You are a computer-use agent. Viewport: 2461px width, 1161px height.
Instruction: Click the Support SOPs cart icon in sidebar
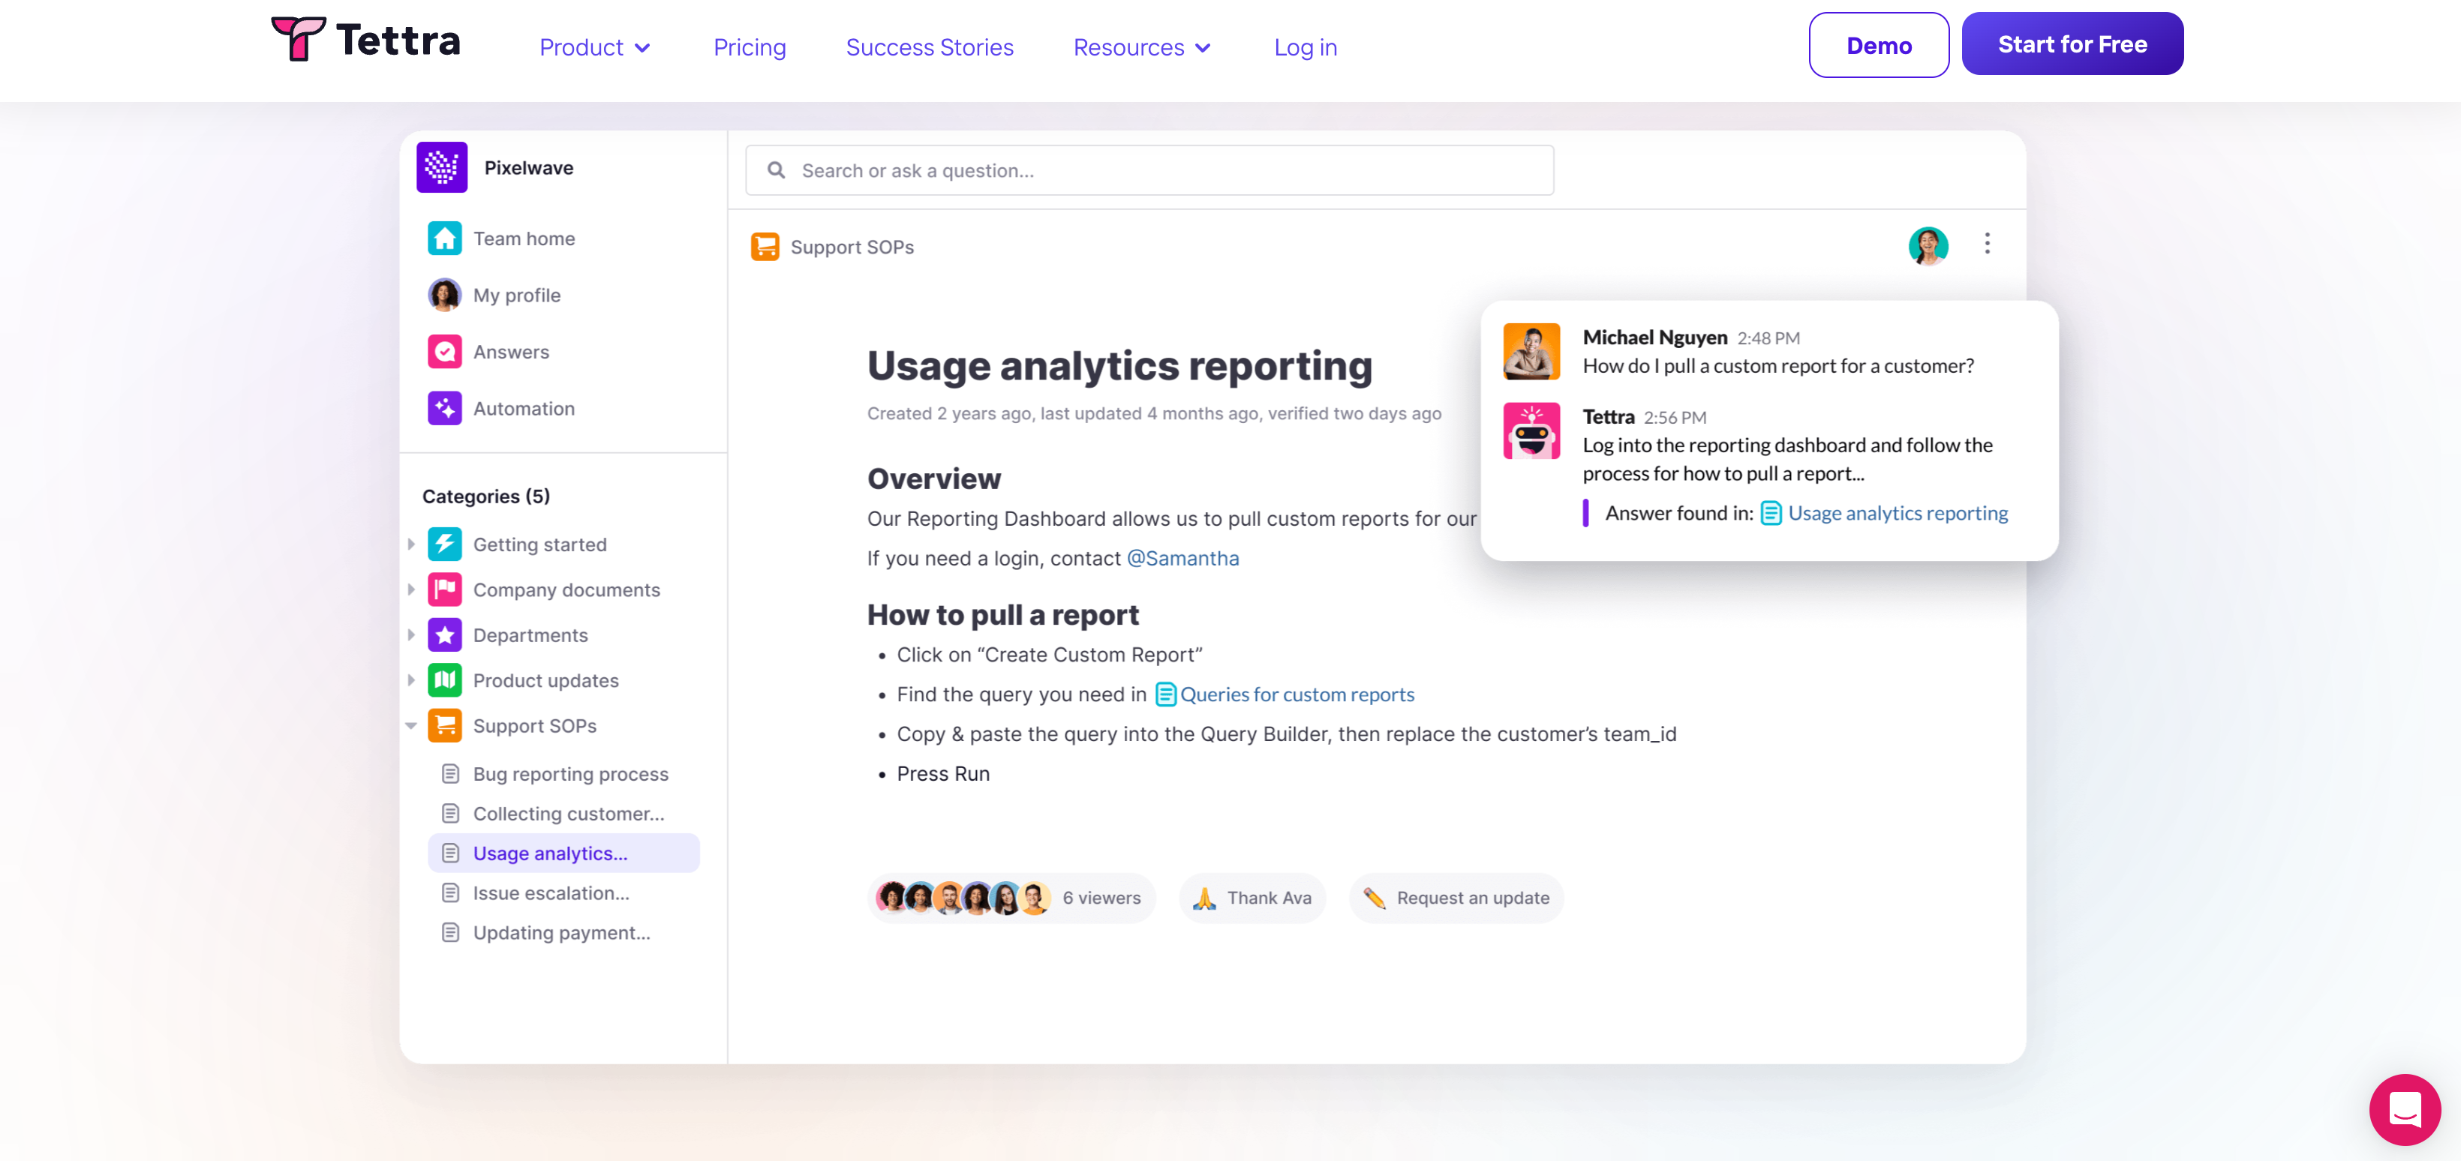click(x=444, y=726)
